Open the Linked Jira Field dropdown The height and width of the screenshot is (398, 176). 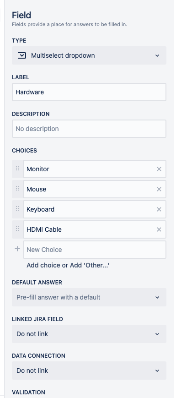click(89, 334)
